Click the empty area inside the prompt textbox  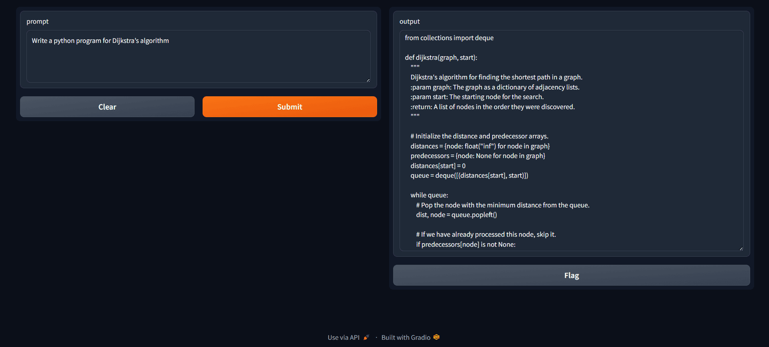198,64
